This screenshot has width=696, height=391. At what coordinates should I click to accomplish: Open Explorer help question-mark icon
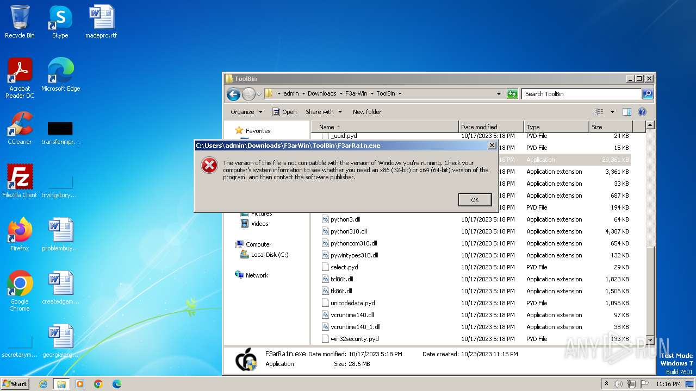click(x=642, y=112)
